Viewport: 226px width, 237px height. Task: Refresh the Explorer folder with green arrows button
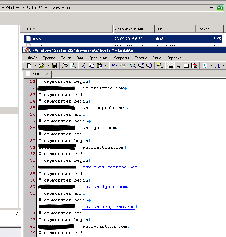(x=220, y=8)
